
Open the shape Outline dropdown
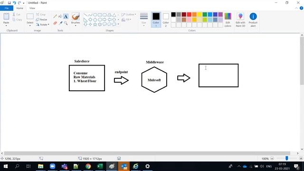pyautogui.click(x=129, y=15)
